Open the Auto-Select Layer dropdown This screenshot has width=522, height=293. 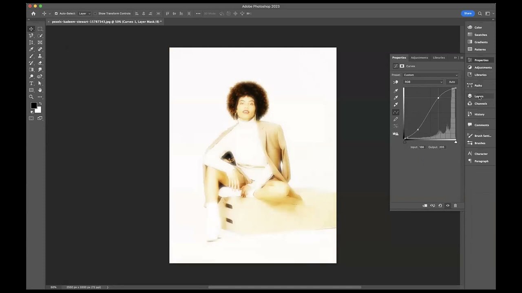84,13
